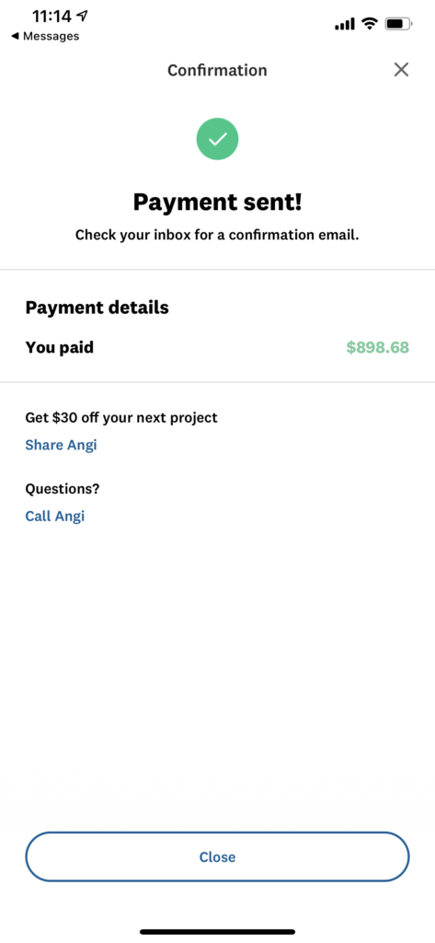Viewport: 435px width, 943px height.
Task: Tap the home indicator bar
Action: [x=217, y=932]
